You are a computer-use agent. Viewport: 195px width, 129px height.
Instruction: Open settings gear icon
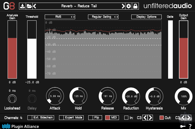(x=129, y=6)
